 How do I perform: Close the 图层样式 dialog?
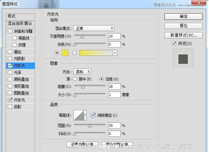pyautogui.click(x=199, y=3)
